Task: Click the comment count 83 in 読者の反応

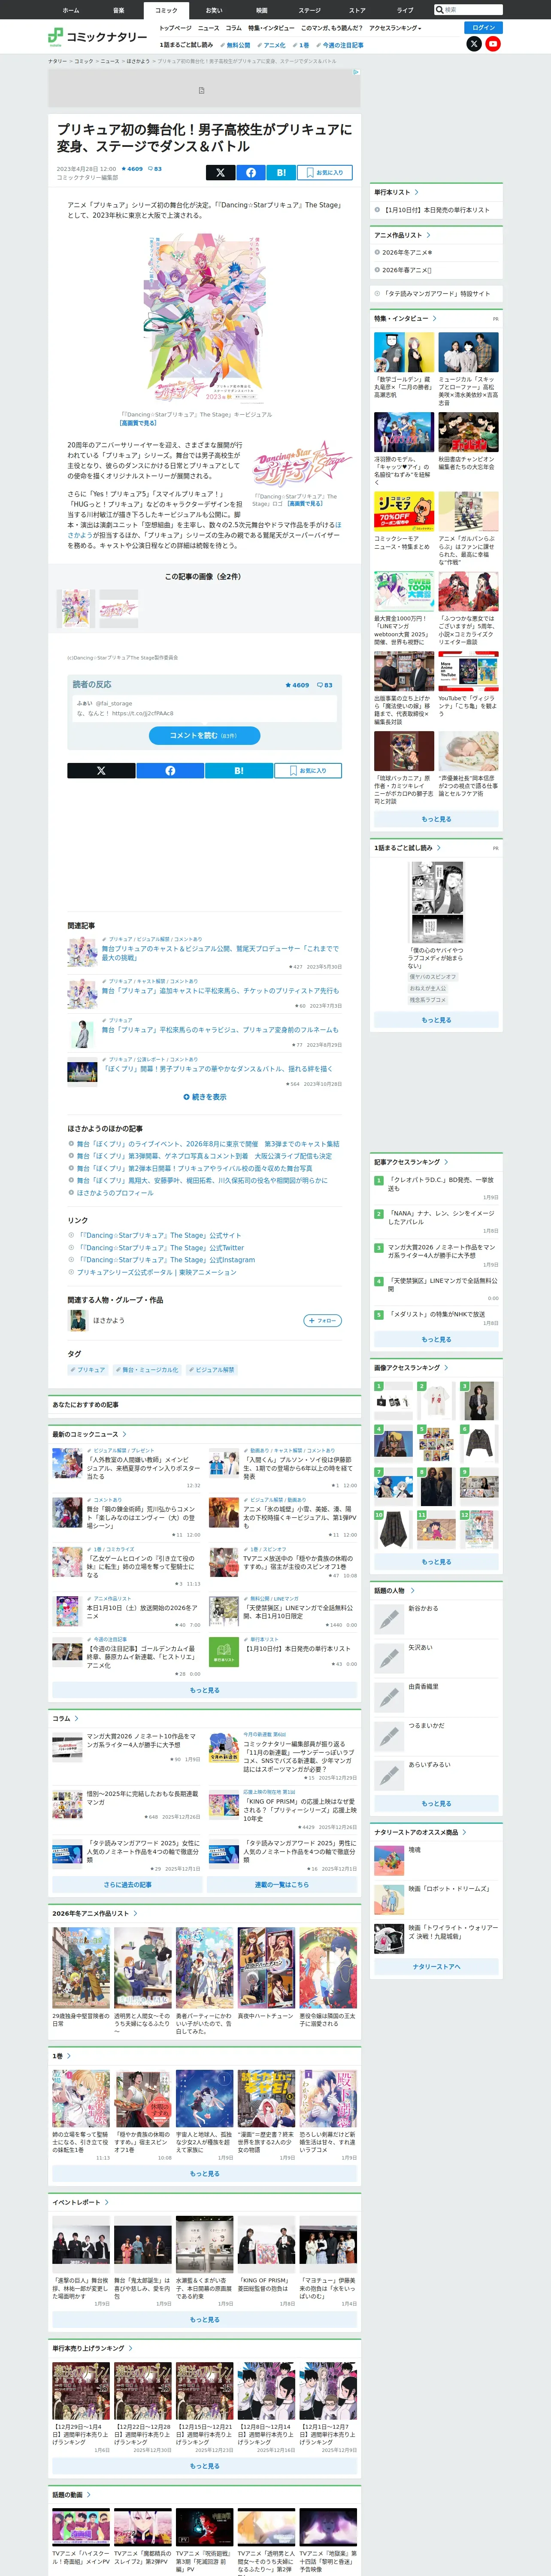Action: pyautogui.click(x=325, y=685)
